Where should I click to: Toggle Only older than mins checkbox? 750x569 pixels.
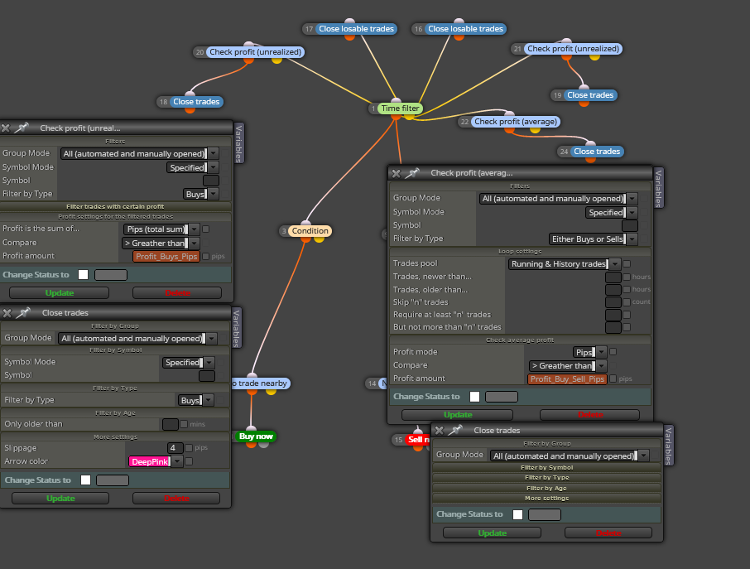pyautogui.click(x=184, y=424)
